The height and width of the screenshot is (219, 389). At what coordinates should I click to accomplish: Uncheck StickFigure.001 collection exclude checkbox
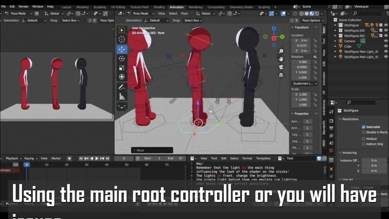pyautogui.click(x=381, y=36)
